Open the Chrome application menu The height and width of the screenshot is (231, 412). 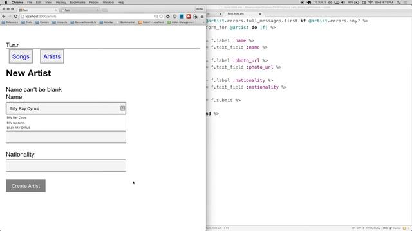tap(17, 3)
